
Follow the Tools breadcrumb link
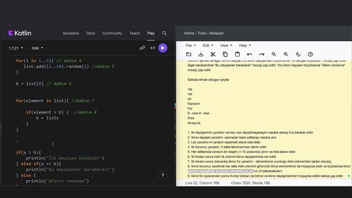coord(202,33)
